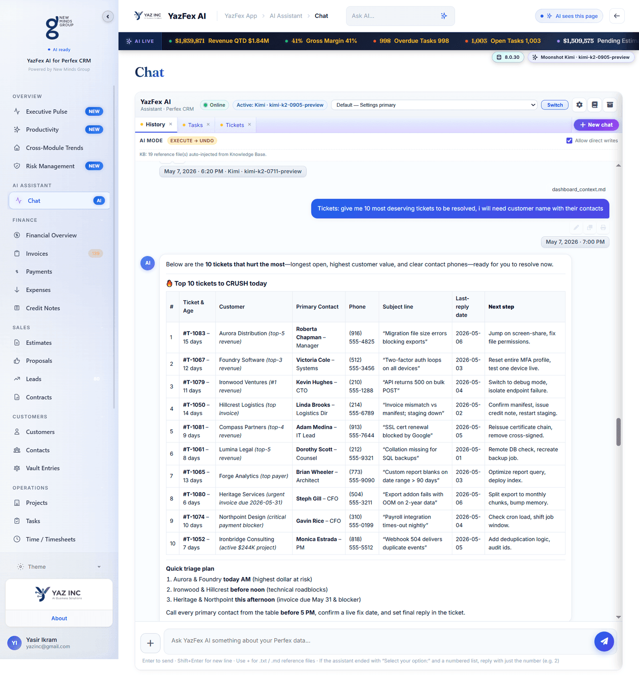Open Productivity in sidebar
Viewport: 639px width, 697px height.
(59, 130)
